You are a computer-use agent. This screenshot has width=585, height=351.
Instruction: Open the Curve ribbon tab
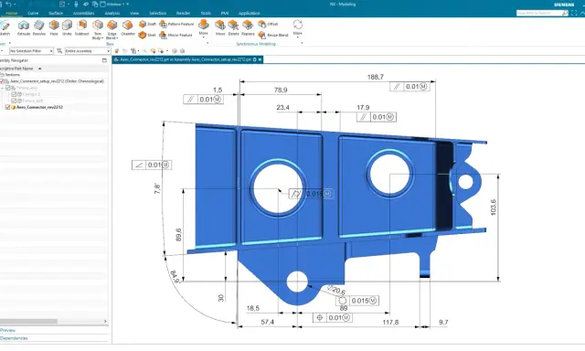33,13
